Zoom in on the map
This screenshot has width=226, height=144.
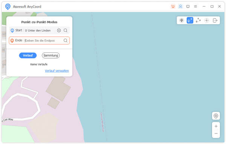tap(216, 126)
